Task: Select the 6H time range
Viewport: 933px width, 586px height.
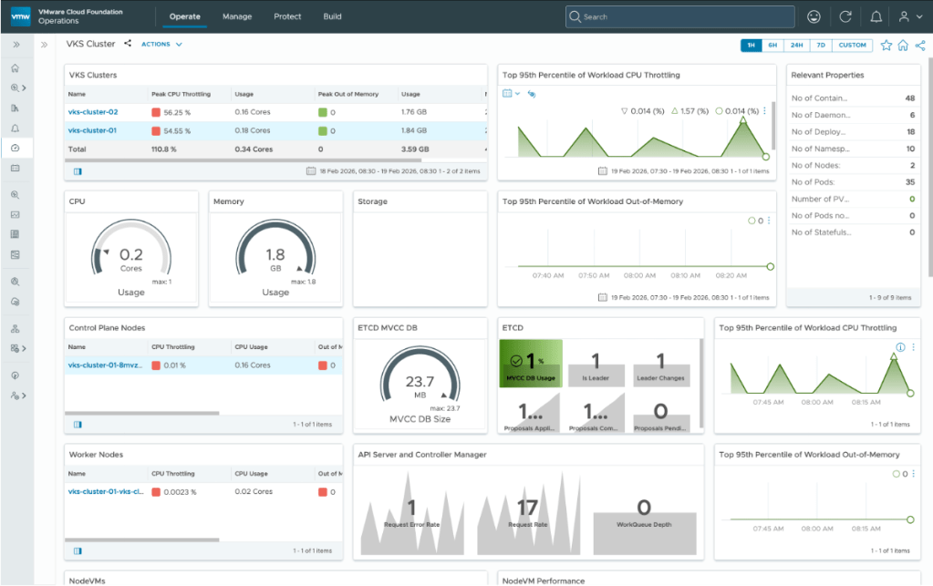Action: (772, 46)
